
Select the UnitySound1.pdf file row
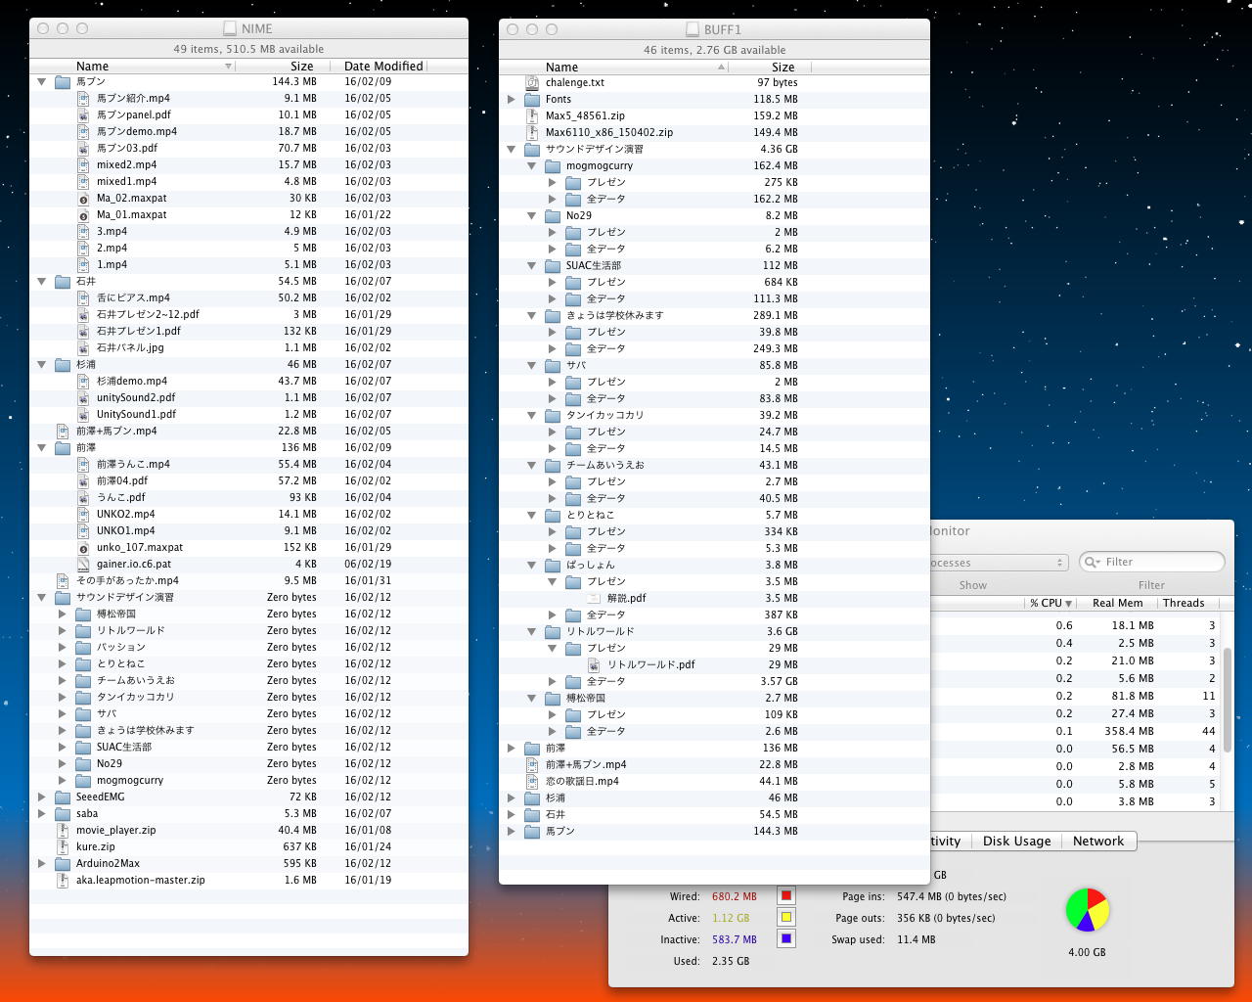coord(248,414)
